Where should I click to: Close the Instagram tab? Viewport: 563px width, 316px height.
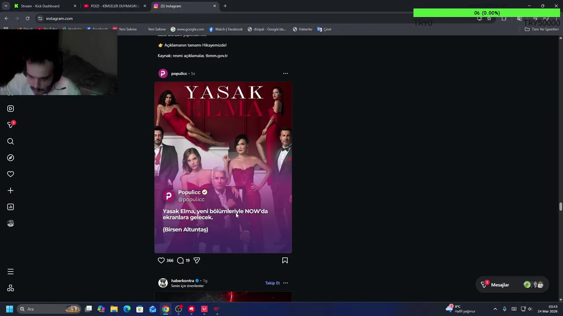[x=215, y=6]
